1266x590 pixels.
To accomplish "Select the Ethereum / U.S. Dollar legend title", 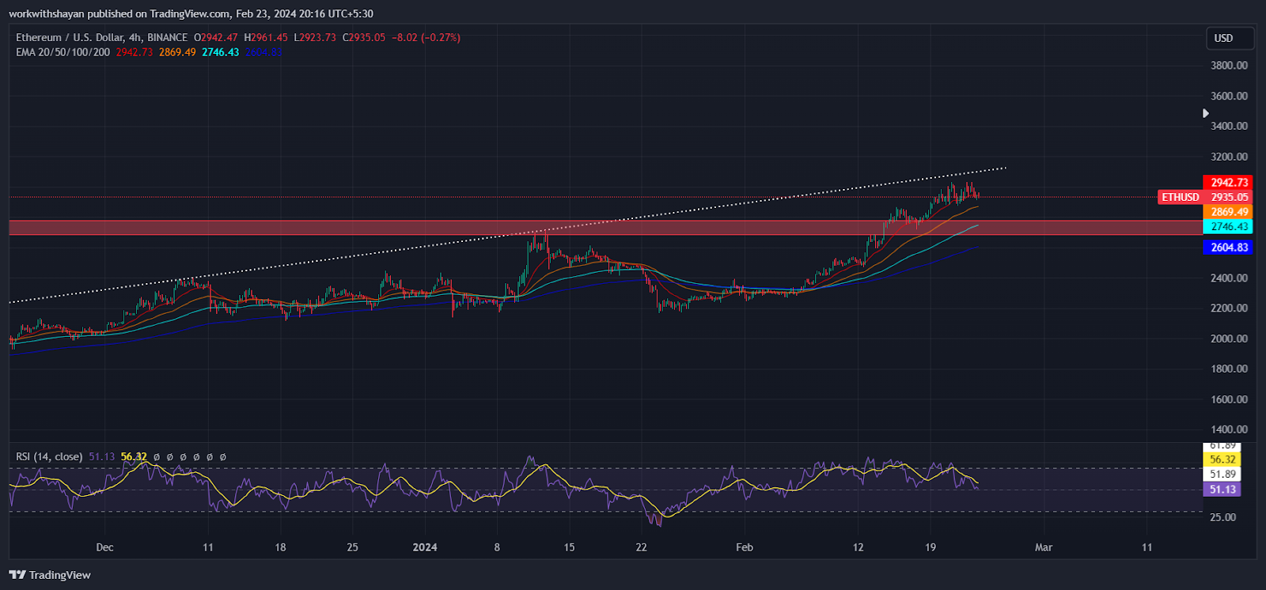I will tap(101, 37).
